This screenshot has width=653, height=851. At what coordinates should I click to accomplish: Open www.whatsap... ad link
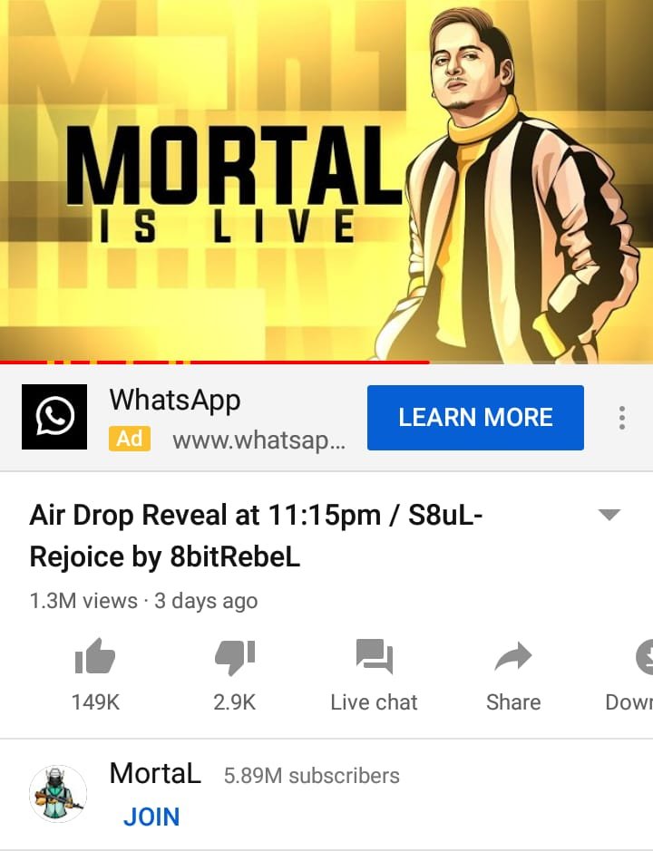(258, 440)
